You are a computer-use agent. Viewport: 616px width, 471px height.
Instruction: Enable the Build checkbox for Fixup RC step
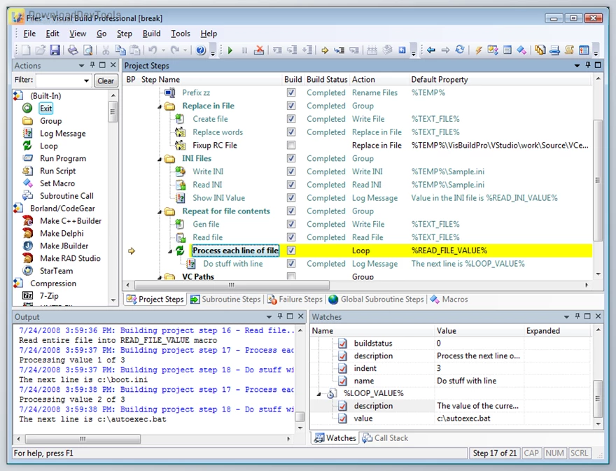click(293, 145)
